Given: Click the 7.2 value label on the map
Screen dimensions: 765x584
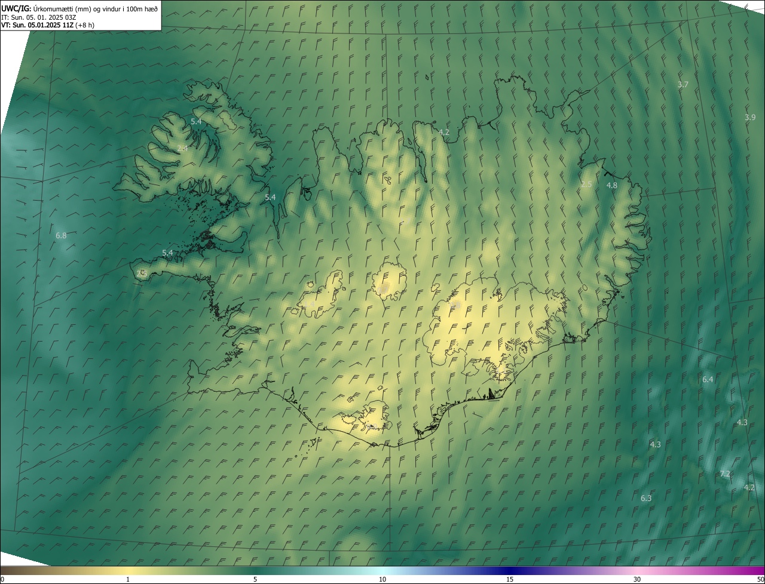Looking at the screenshot, I should (x=725, y=474).
